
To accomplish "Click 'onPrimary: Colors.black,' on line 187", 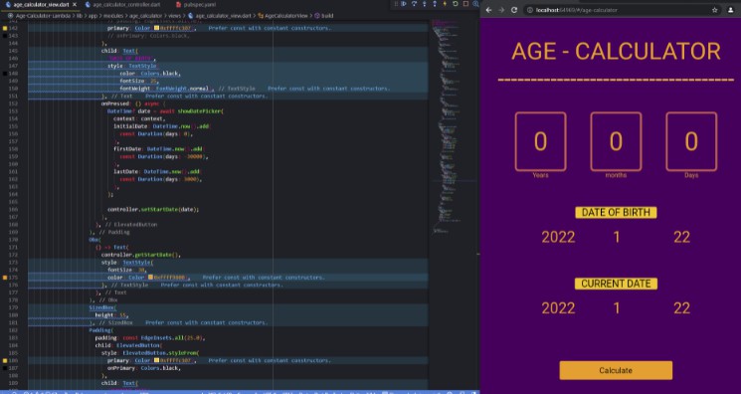I will coord(144,368).
